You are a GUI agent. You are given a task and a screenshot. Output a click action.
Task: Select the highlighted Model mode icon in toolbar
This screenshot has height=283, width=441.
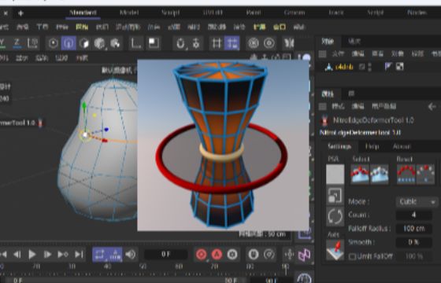69,43
